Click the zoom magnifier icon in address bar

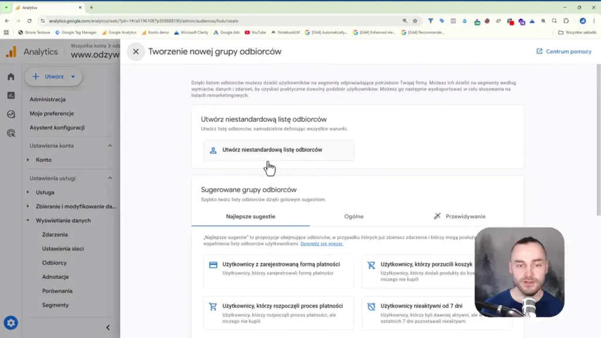pos(405,21)
